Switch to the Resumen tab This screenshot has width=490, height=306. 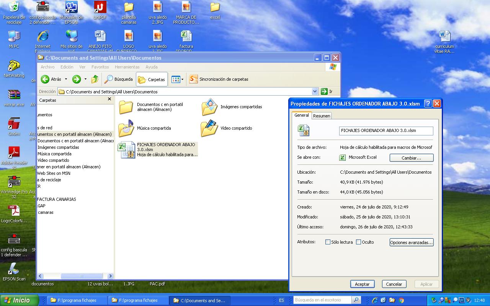[322, 116]
